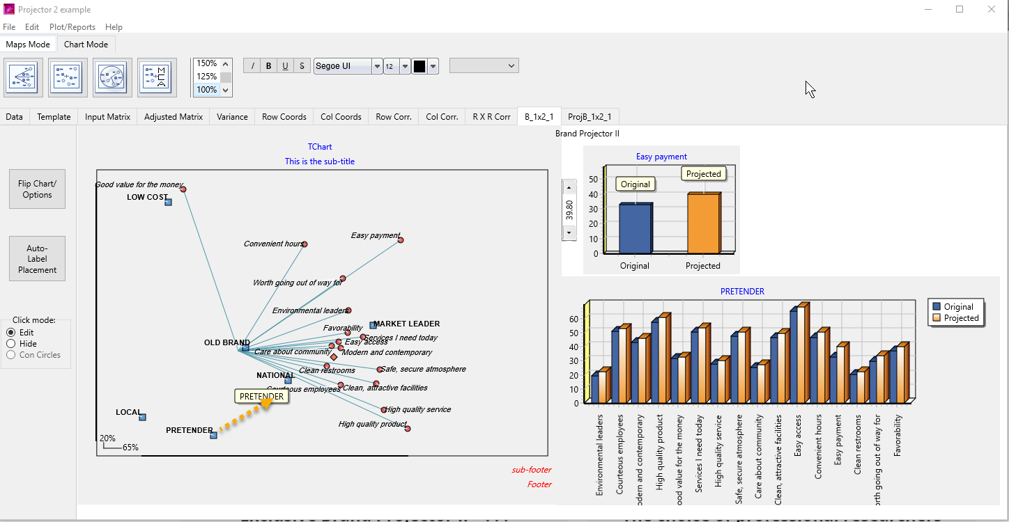Image resolution: width=1009 pixels, height=522 pixels.
Task: Open the Plot/Reports menu
Action: 72,27
